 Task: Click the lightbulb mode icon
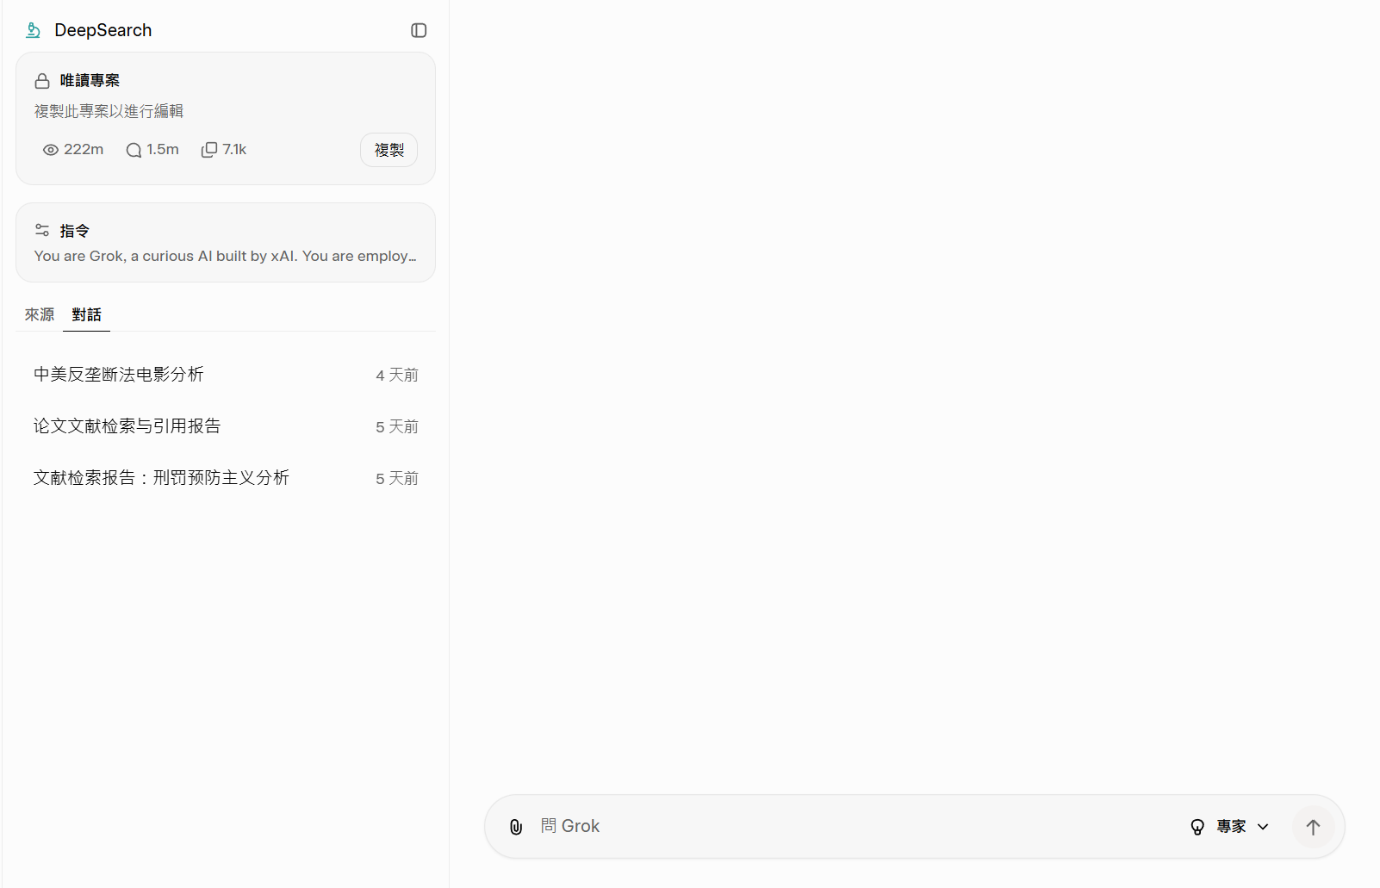point(1197,827)
